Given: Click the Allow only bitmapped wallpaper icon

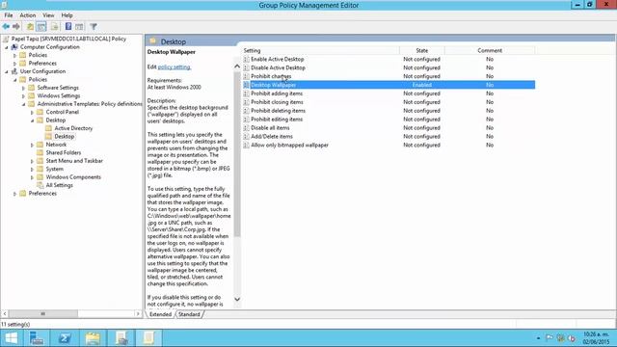Looking at the screenshot, I should [x=246, y=145].
